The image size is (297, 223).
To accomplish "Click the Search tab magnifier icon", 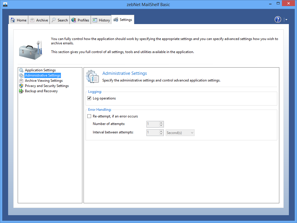I will [x=54, y=20].
